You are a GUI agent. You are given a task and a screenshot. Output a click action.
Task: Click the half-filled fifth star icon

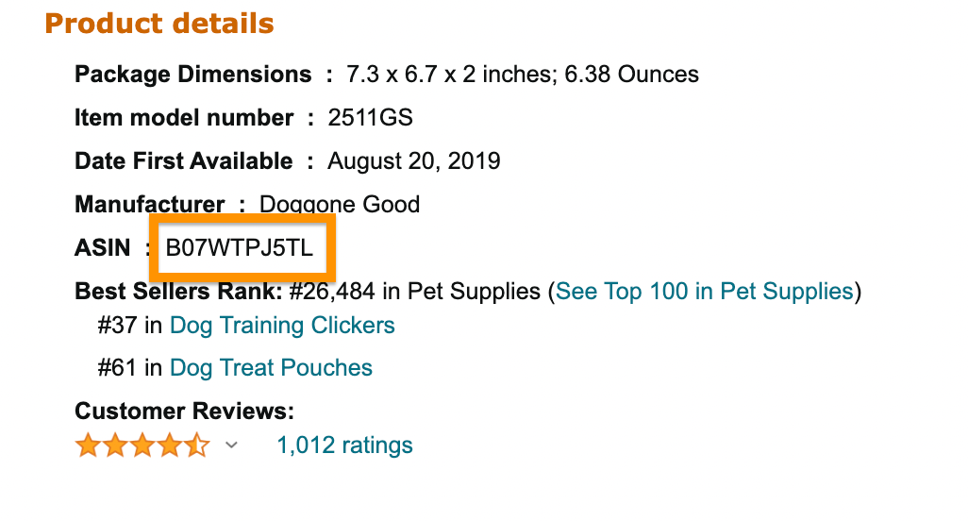click(x=197, y=445)
